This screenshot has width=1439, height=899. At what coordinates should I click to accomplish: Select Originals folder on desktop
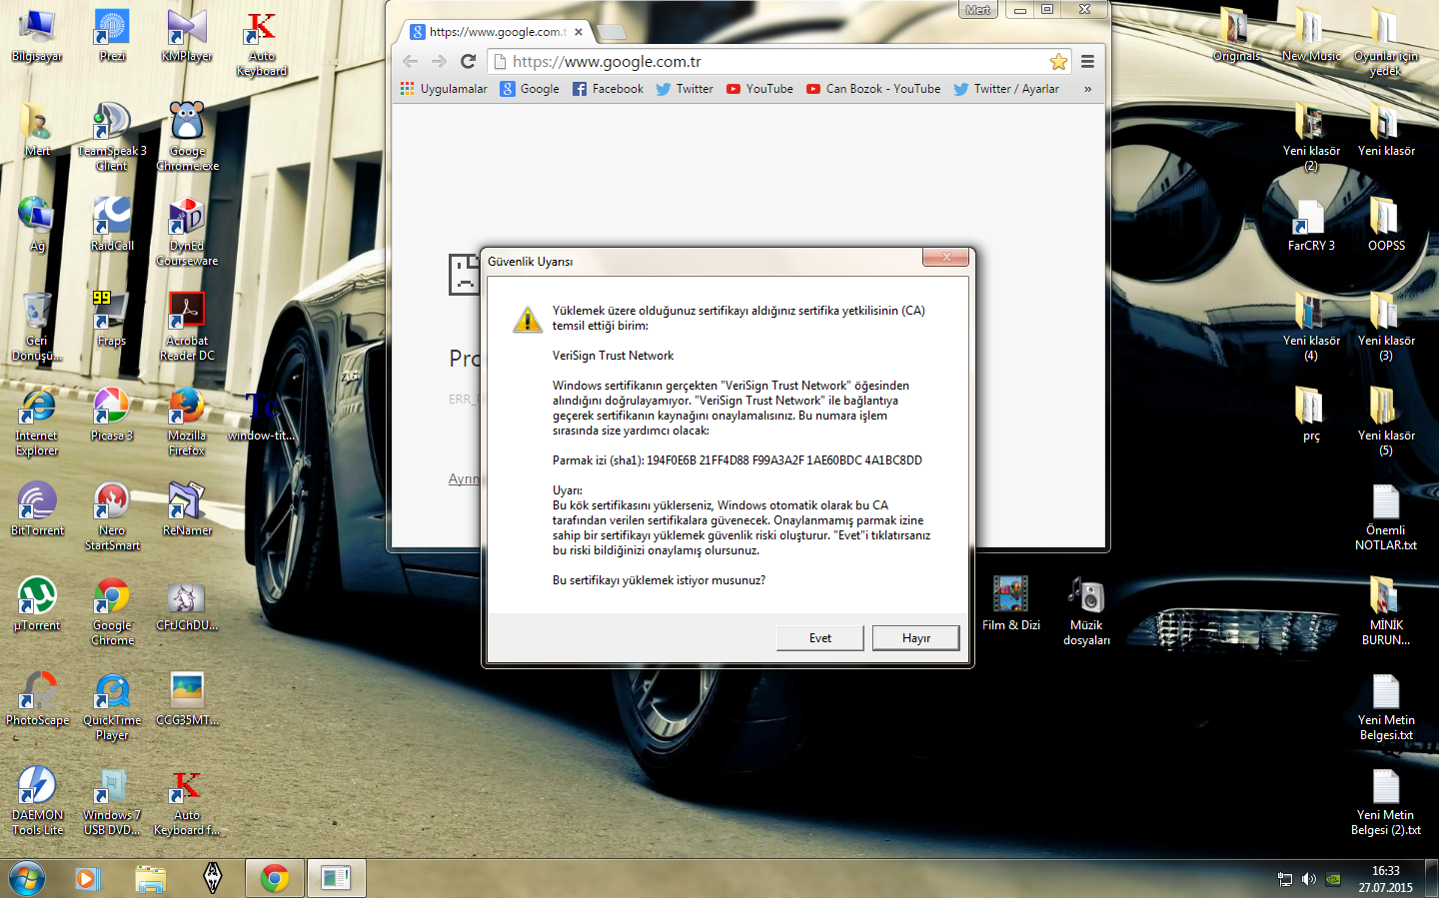coord(1236,36)
